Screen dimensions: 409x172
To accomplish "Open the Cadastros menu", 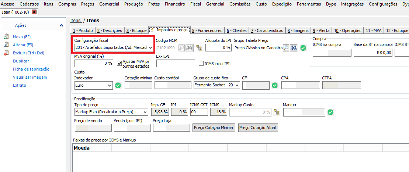I will click(29, 4).
